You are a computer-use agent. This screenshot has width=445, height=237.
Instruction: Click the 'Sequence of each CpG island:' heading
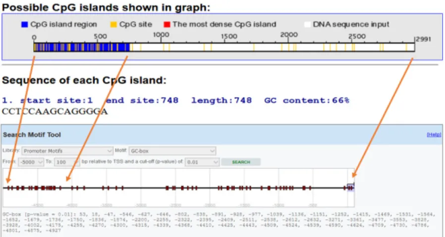click(x=84, y=81)
